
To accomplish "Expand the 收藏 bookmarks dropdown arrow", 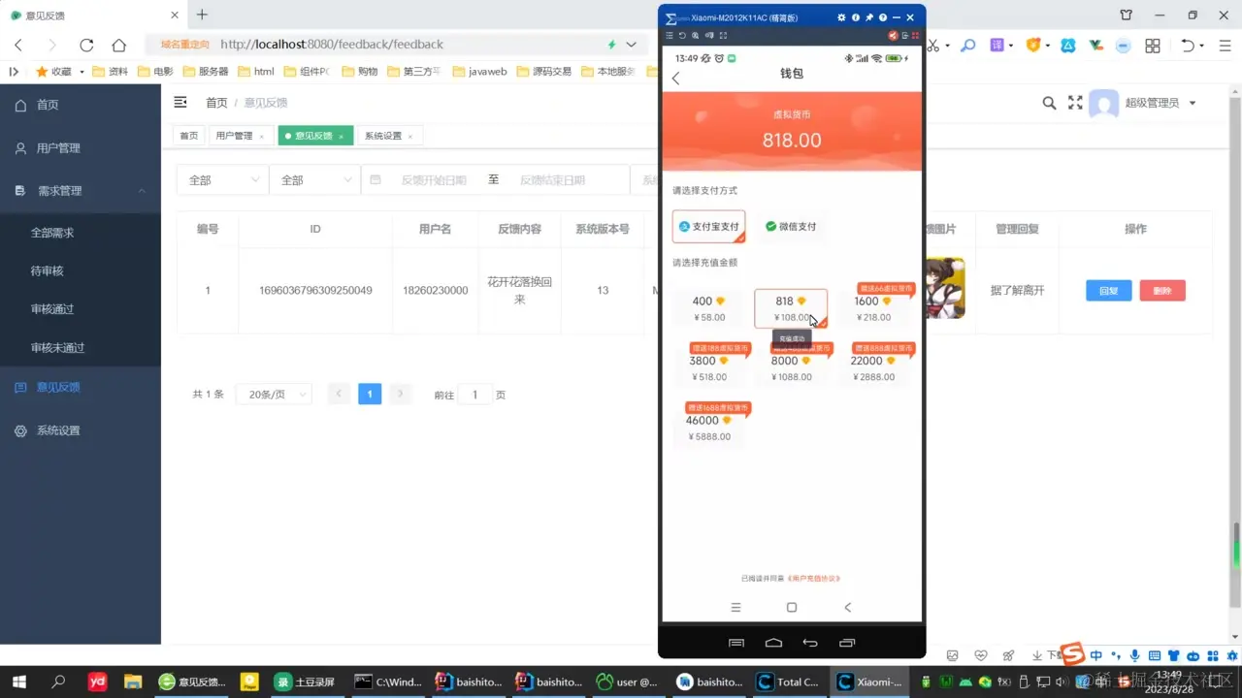I will (82, 72).
